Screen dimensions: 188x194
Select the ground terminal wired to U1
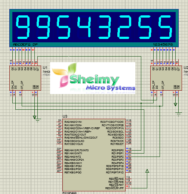point(38,120)
